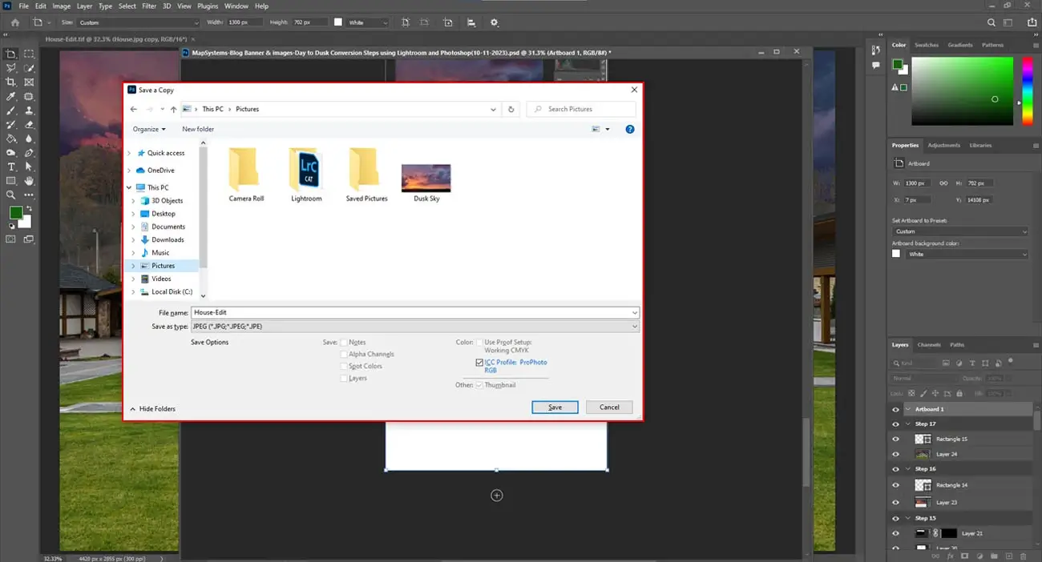Click the foreground green color swatch in toolbar
Image resolution: width=1042 pixels, height=562 pixels.
(15, 212)
